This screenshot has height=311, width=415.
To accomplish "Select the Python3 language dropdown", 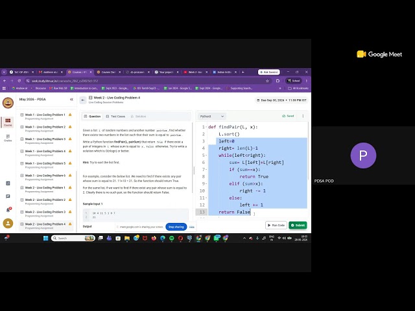I will click(212, 117).
